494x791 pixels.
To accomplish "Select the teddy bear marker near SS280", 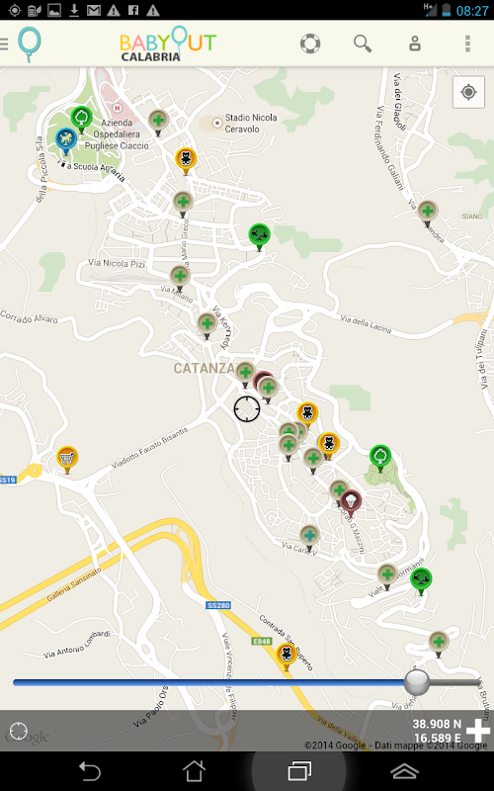I will (x=287, y=657).
